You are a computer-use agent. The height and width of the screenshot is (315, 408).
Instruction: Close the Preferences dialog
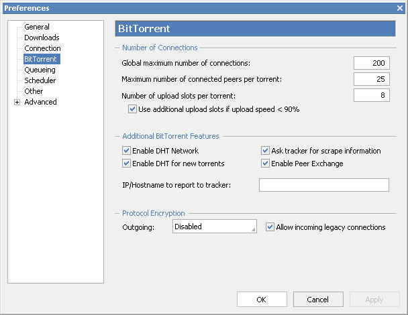pyautogui.click(x=400, y=8)
